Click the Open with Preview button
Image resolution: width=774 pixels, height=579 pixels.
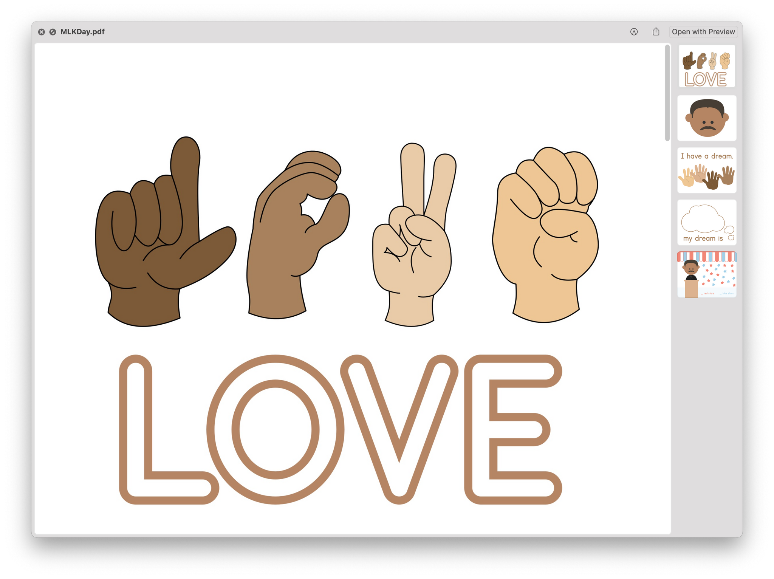click(703, 32)
